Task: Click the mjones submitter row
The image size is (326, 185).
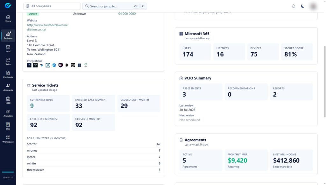Action: pos(94,150)
